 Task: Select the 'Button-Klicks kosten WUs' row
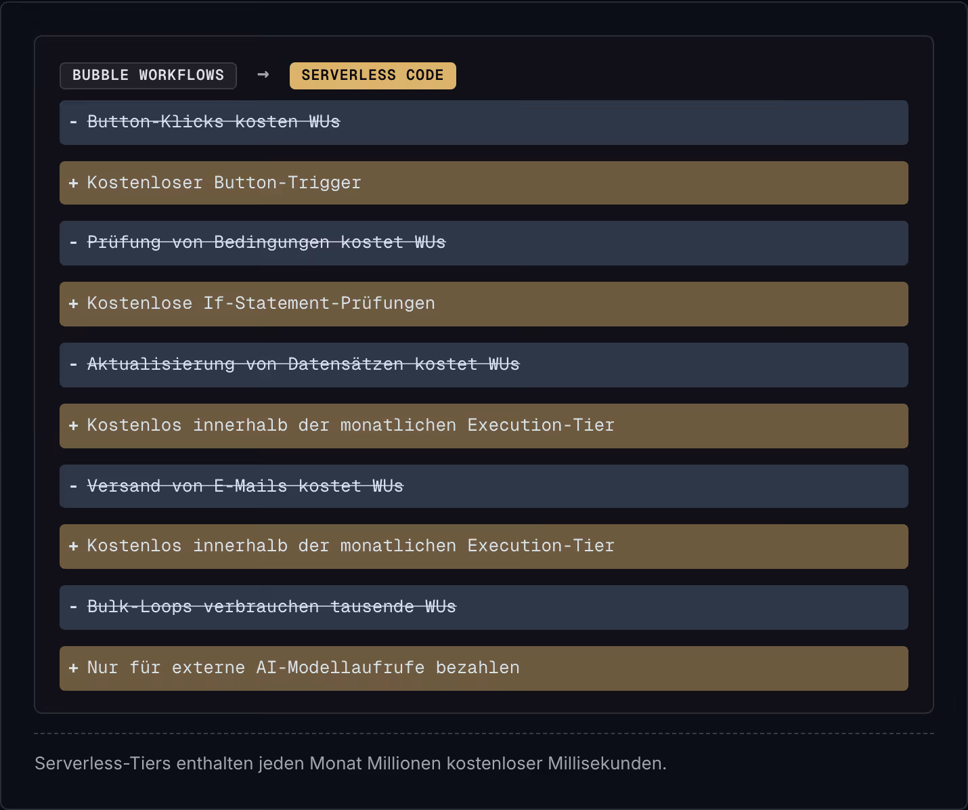[484, 123]
